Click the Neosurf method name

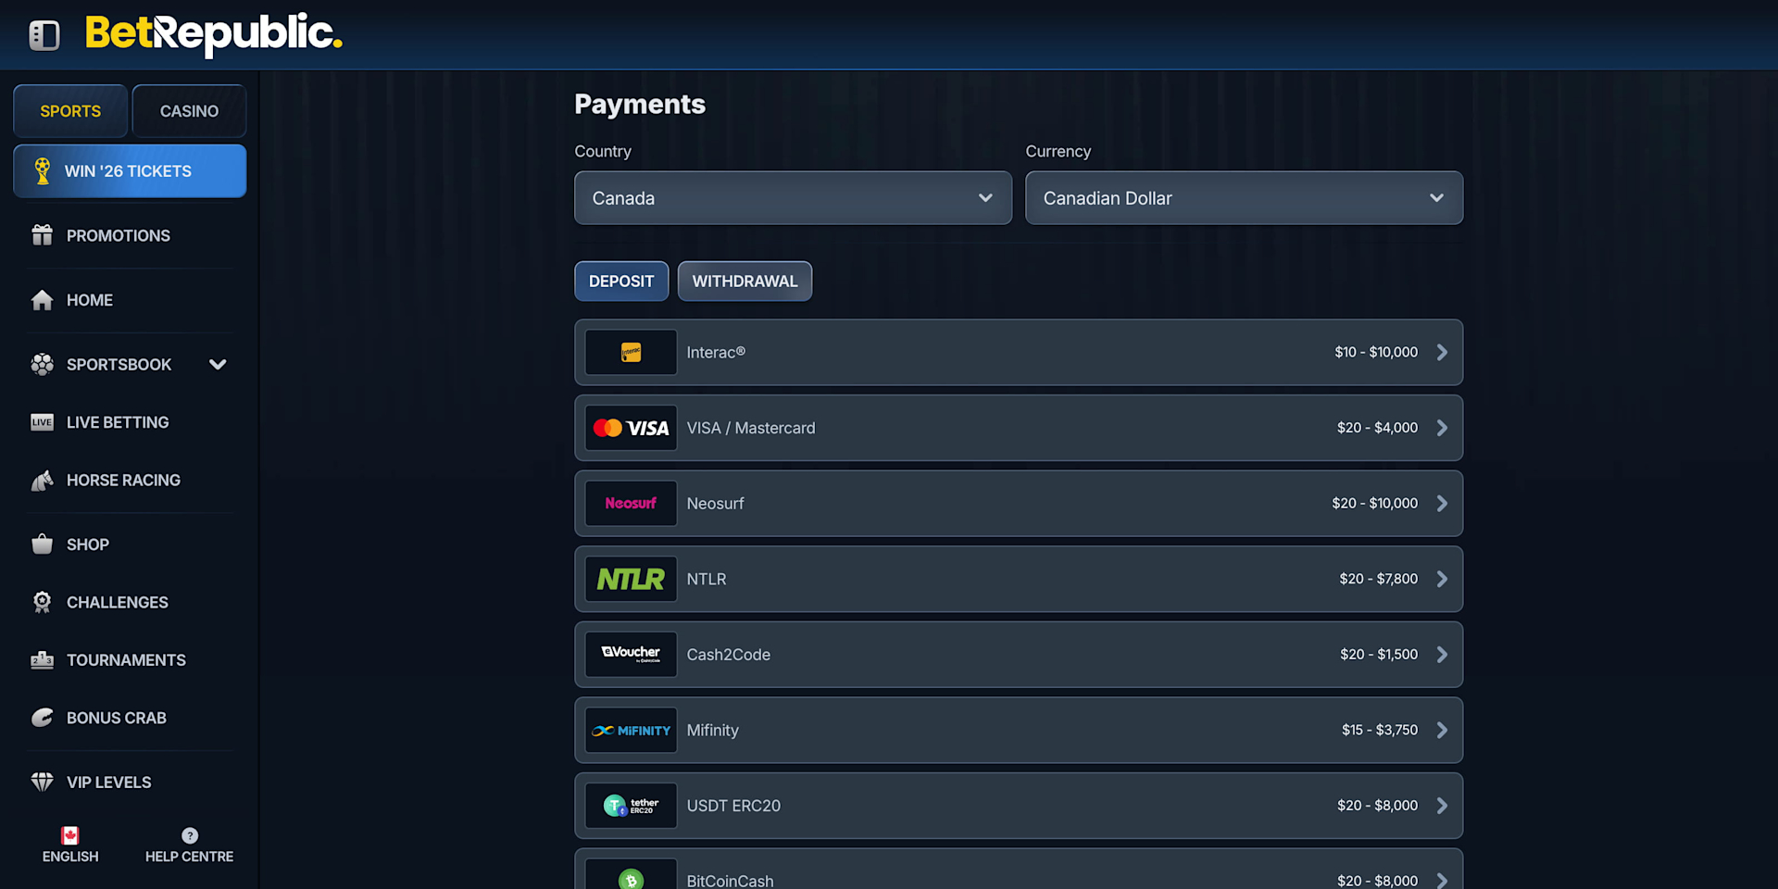coord(715,504)
